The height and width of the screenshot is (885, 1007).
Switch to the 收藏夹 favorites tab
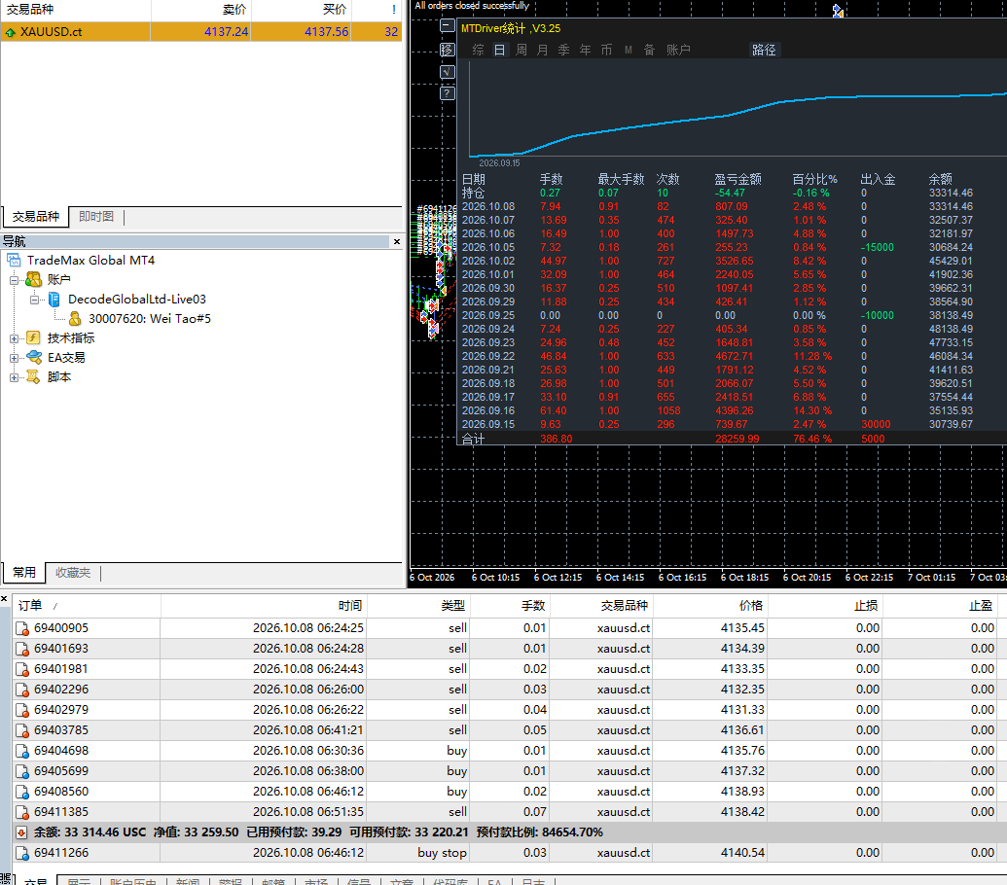pos(73,573)
